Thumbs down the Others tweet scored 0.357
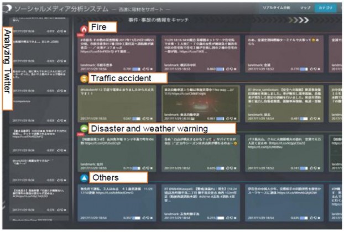Viewport: 344px width, 232px height. 148,218
